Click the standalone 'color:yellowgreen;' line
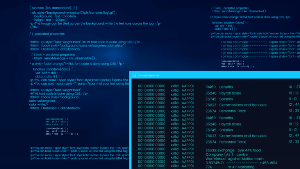 click(43, 101)
